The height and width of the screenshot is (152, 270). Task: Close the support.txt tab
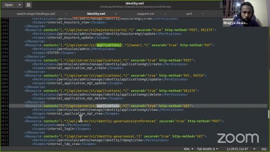165,14
